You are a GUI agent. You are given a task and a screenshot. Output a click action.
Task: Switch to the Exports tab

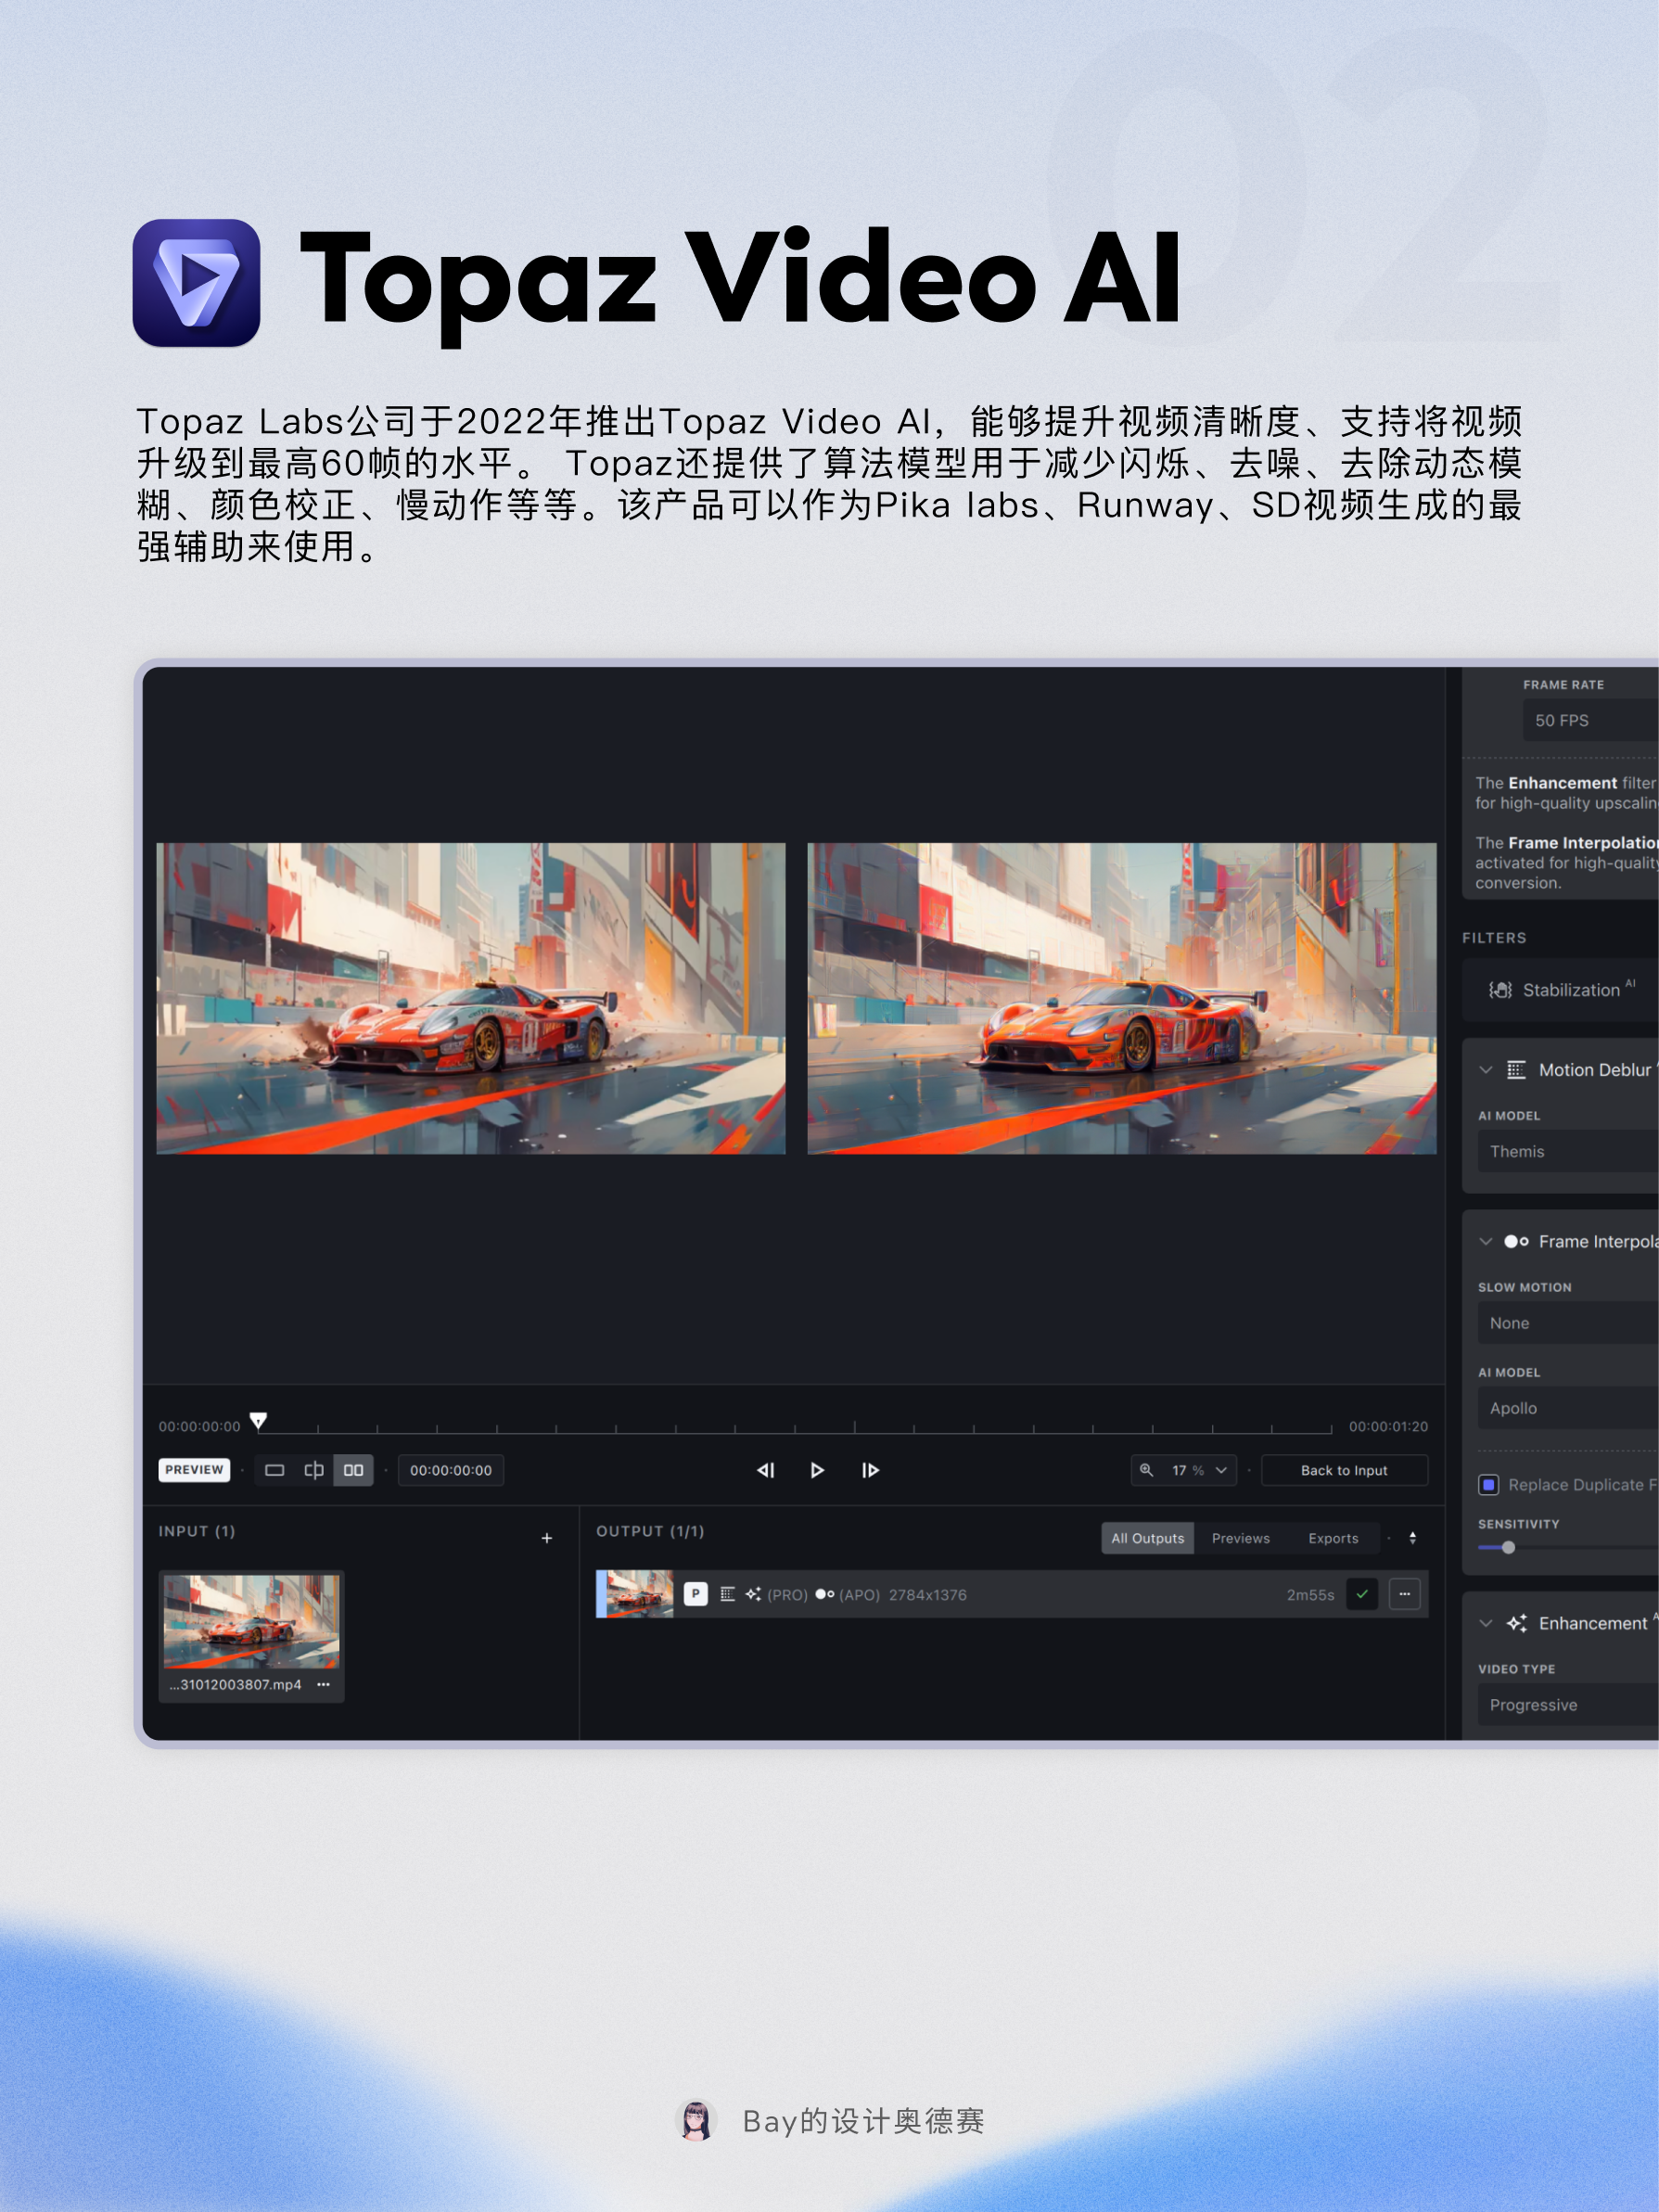[x=1333, y=1538]
